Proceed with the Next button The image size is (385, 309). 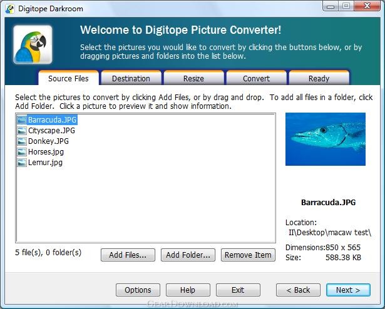point(348,290)
